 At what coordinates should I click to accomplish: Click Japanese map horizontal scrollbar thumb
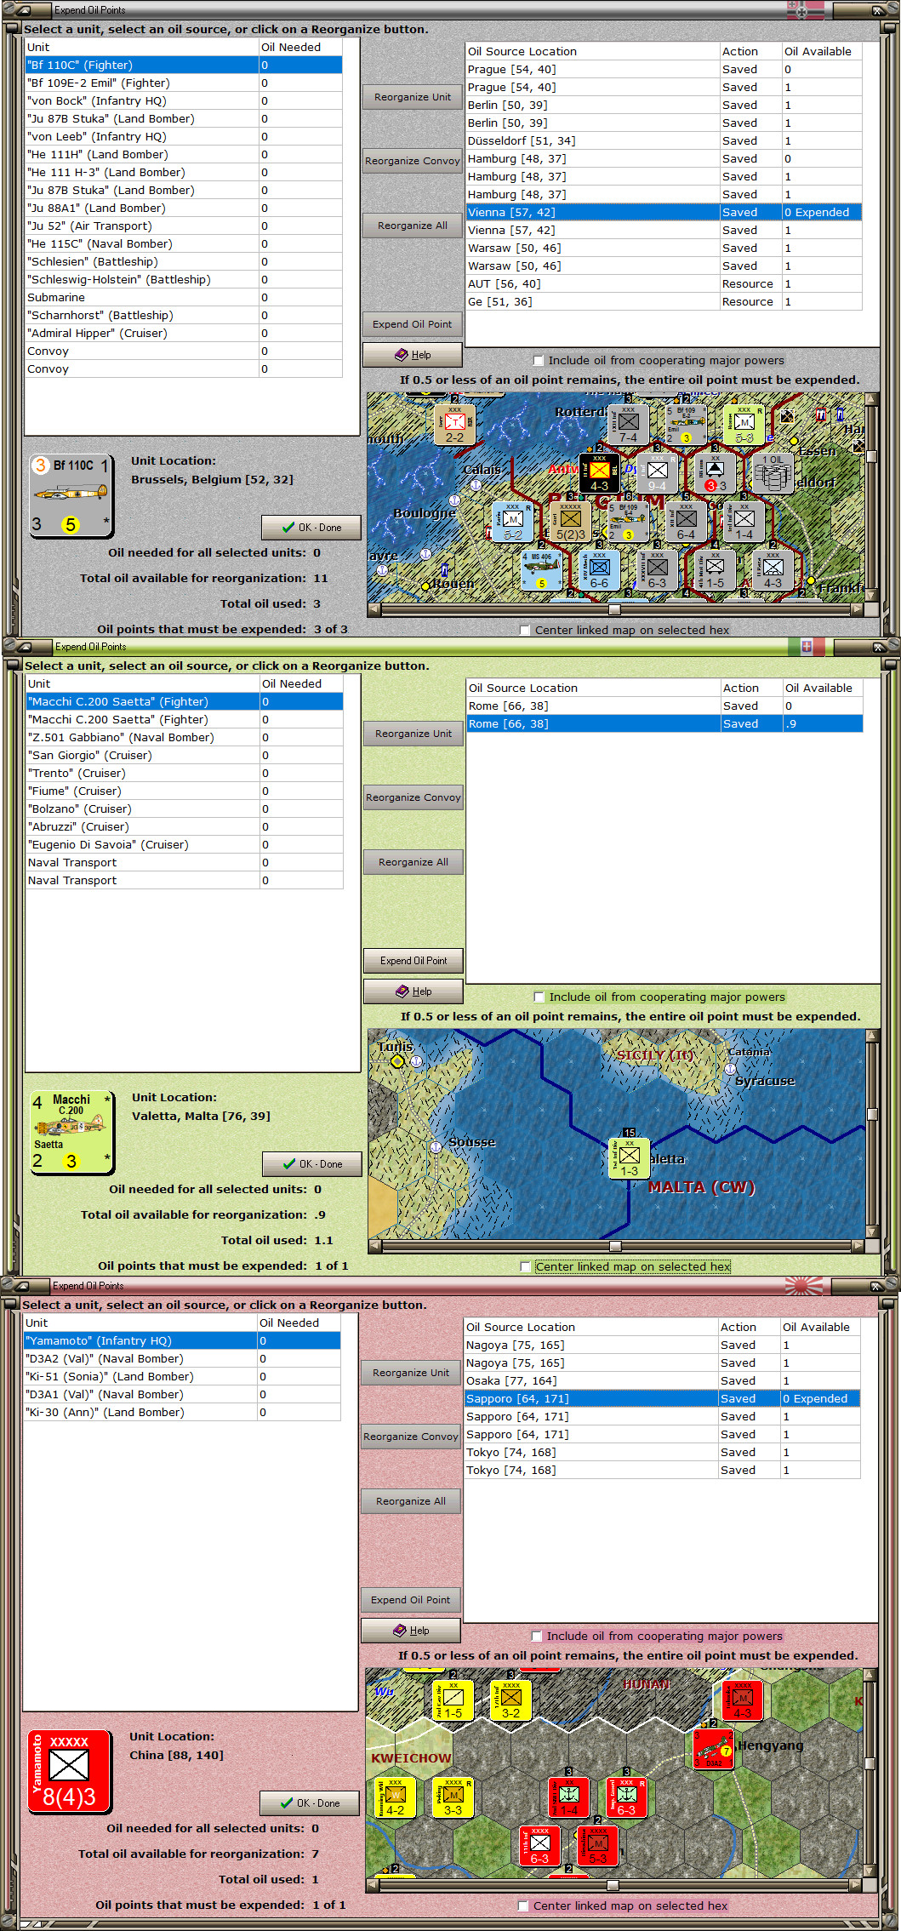pos(613,1885)
